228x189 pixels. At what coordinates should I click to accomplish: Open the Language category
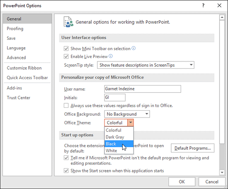point(27,48)
